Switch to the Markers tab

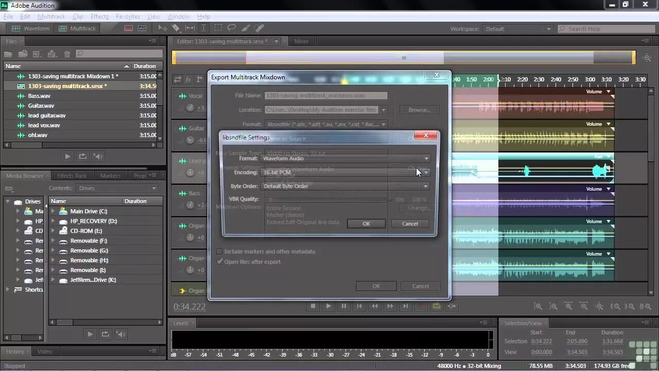(x=110, y=176)
